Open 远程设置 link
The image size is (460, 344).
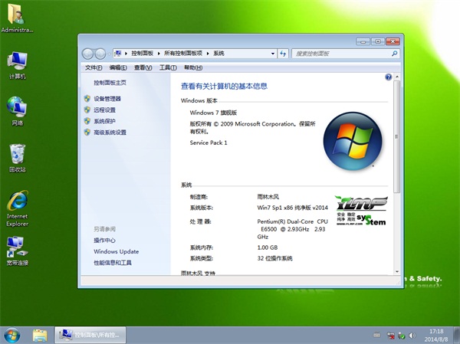[x=104, y=110]
